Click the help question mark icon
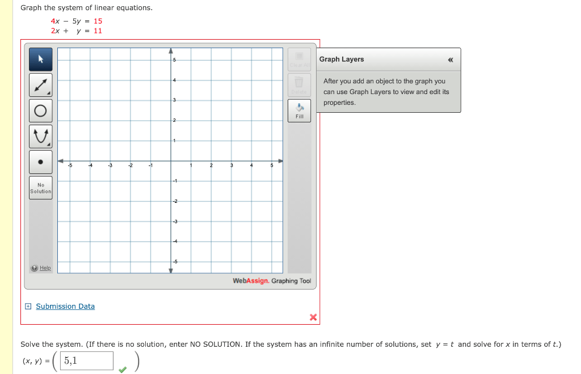 coord(35,268)
